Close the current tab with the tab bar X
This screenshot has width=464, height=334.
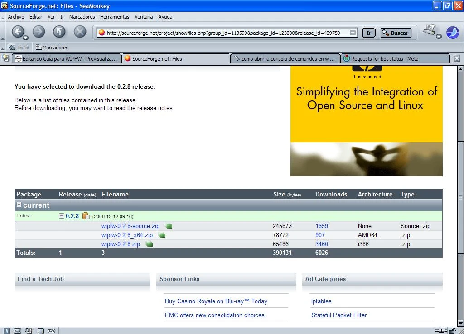[x=457, y=58]
